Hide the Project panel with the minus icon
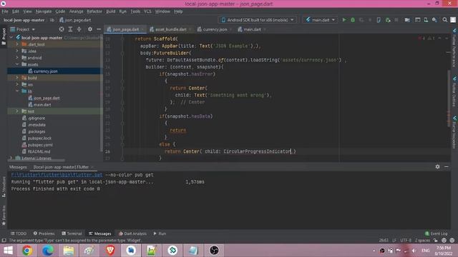Viewport: 458px width, 257px height. [x=99, y=29]
